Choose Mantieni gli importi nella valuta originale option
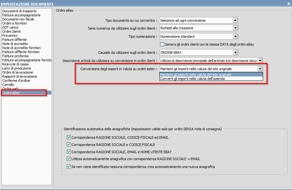Image resolution: width=292 pixels, height=190 pixels. (x=211, y=75)
